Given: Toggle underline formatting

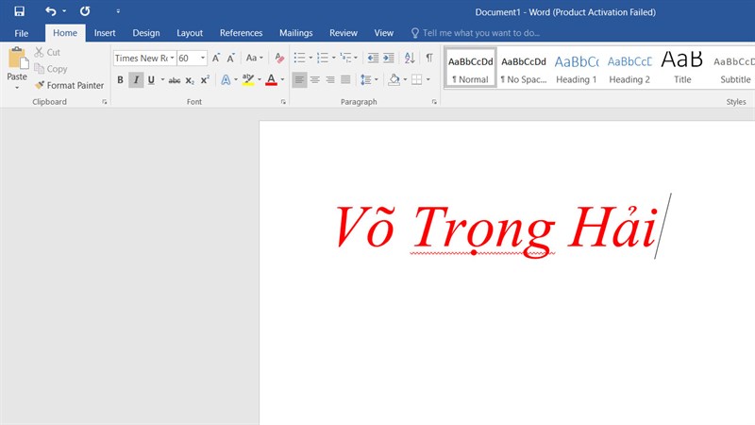Looking at the screenshot, I should [151, 79].
